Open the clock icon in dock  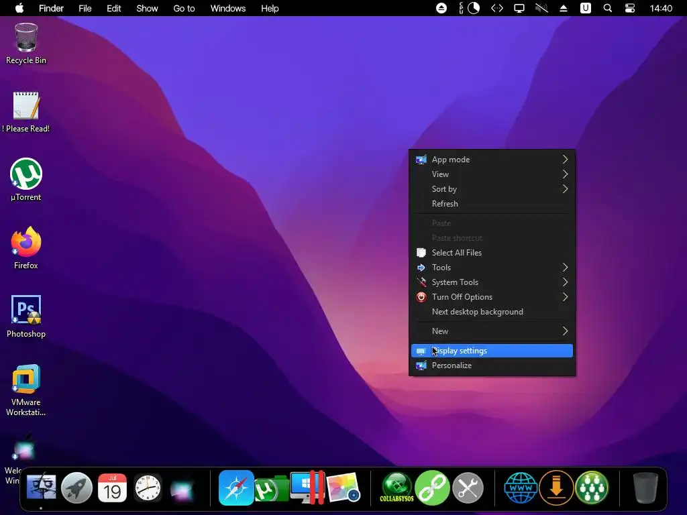click(148, 488)
